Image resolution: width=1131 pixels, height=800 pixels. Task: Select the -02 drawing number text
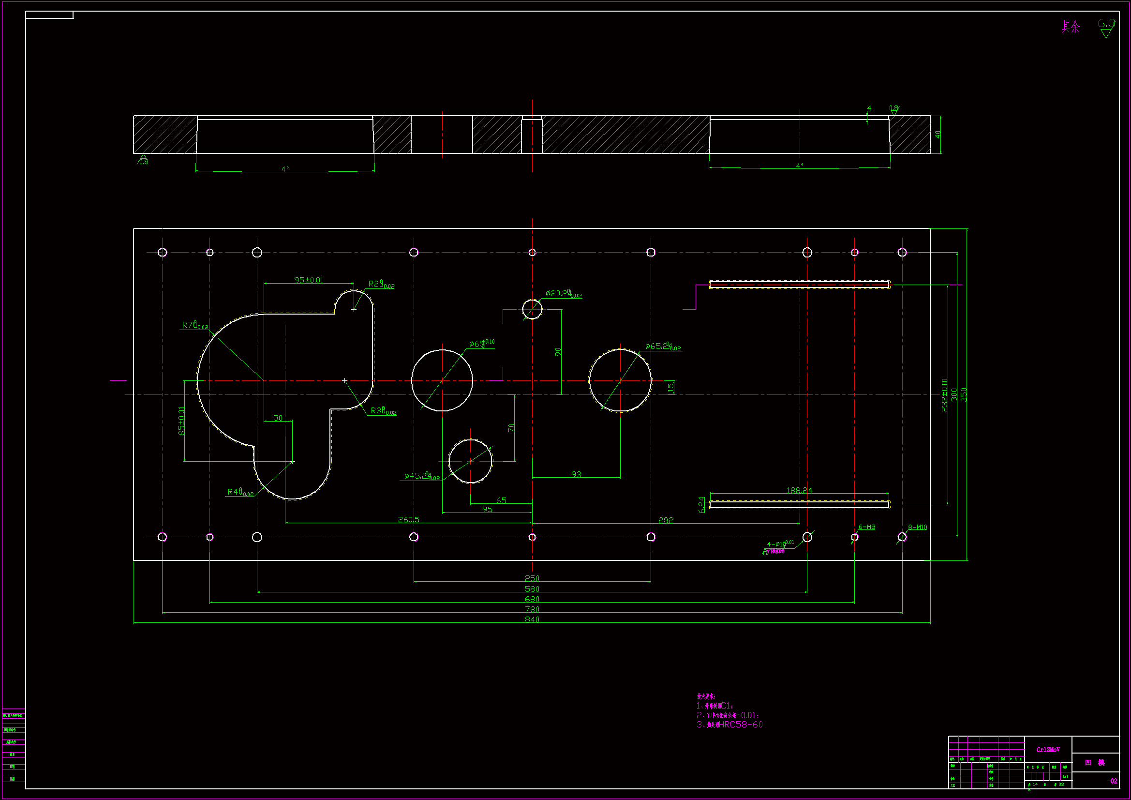click(1112, 781)
